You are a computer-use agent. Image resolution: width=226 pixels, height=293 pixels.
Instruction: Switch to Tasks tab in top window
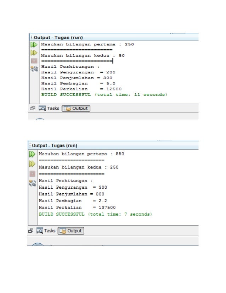(49, 109)
